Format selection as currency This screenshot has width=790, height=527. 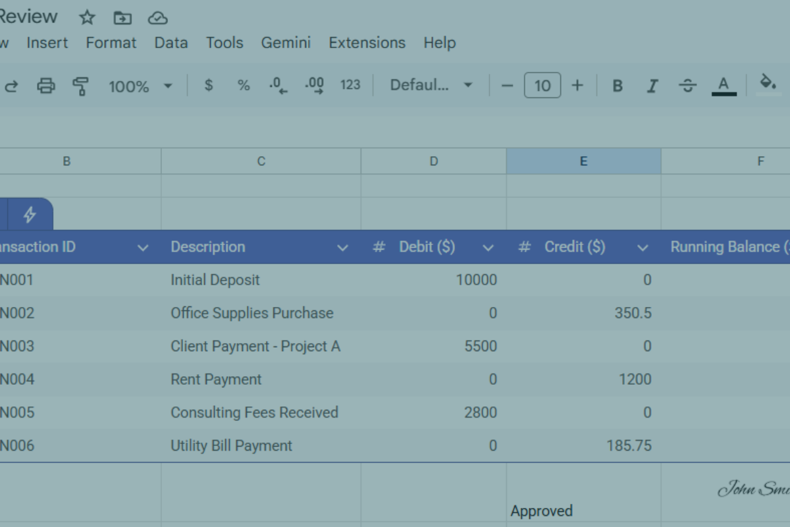point(208,86)
